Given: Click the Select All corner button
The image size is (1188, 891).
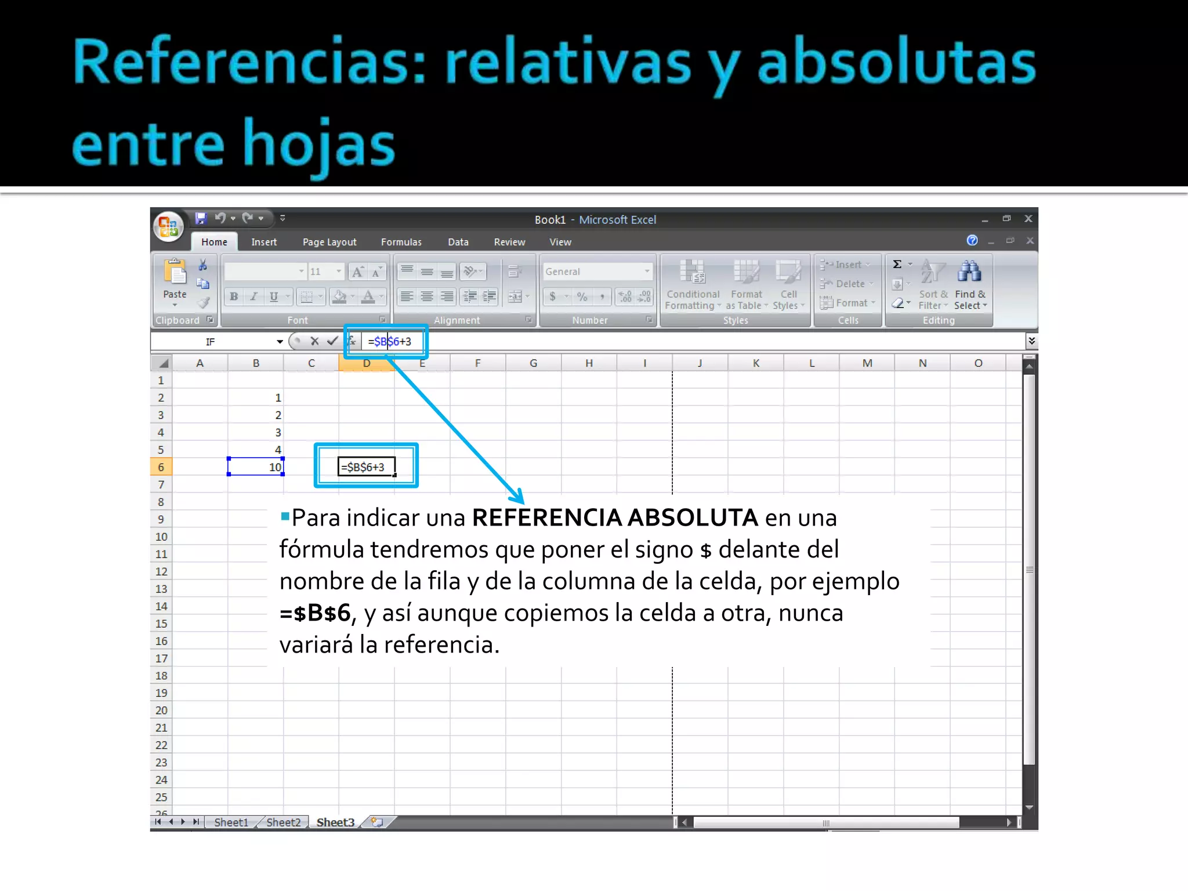Looking at the screenshot, I should [162, 363].
